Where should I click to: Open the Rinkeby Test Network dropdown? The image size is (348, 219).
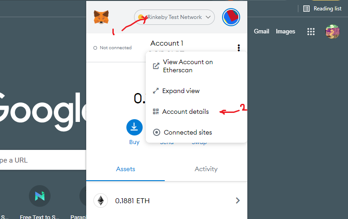(174, 17)
